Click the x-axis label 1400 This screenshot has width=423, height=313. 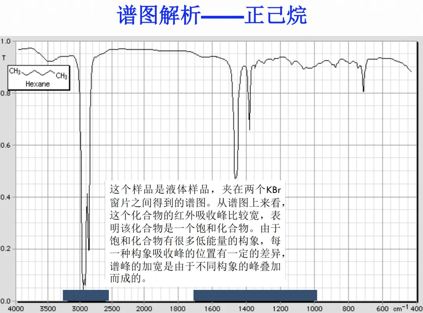pyautogui.click(x=246, y=309)
